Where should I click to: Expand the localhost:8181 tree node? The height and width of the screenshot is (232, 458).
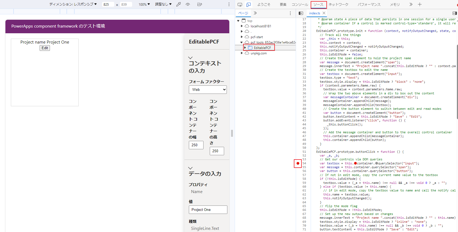242,26
